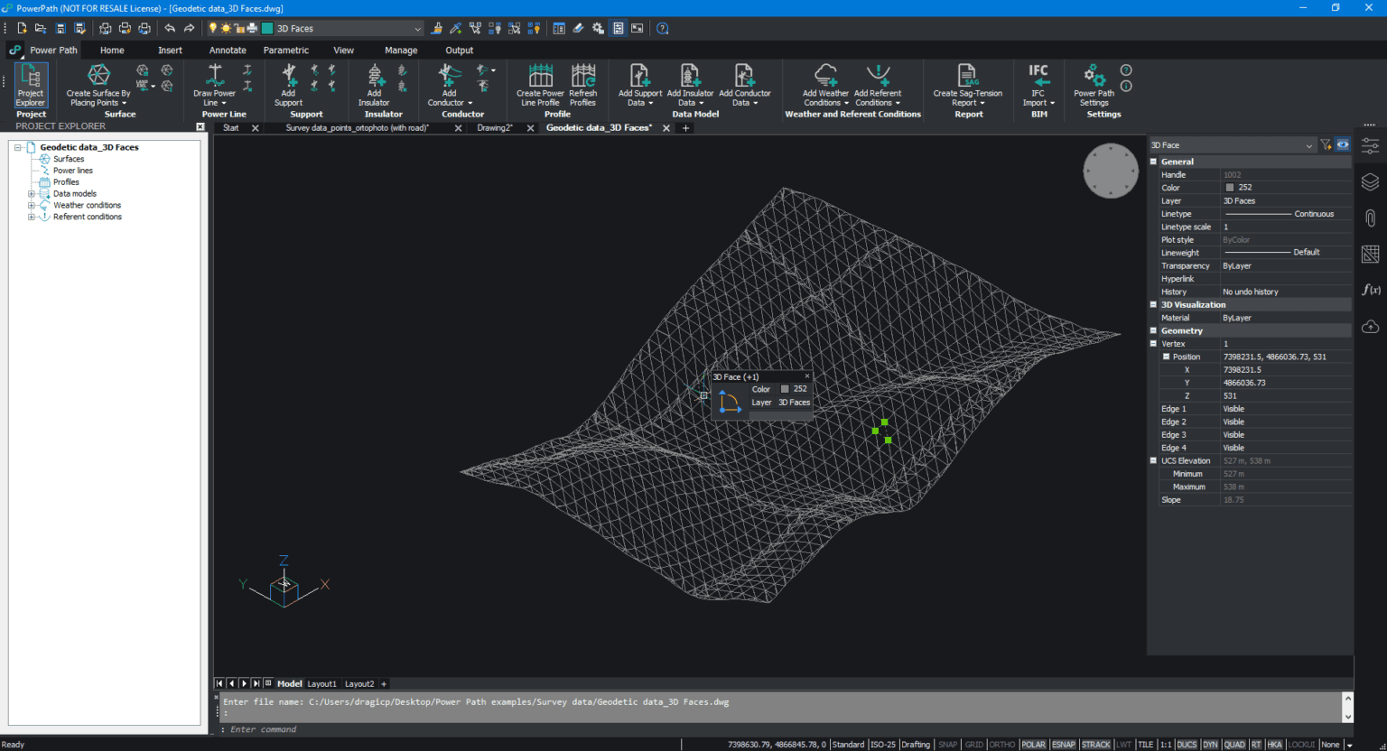
Task: Toggle DYN input in status bar
Action: click(1210, 745)
